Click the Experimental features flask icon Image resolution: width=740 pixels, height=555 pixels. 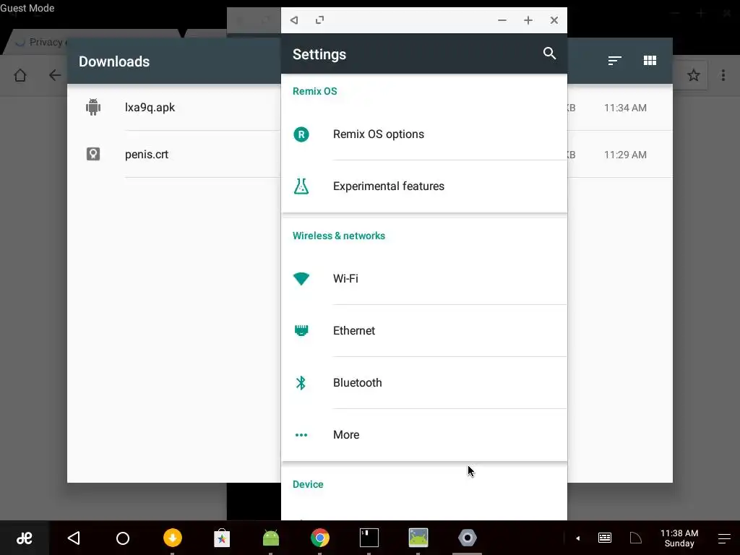[301, 186]
